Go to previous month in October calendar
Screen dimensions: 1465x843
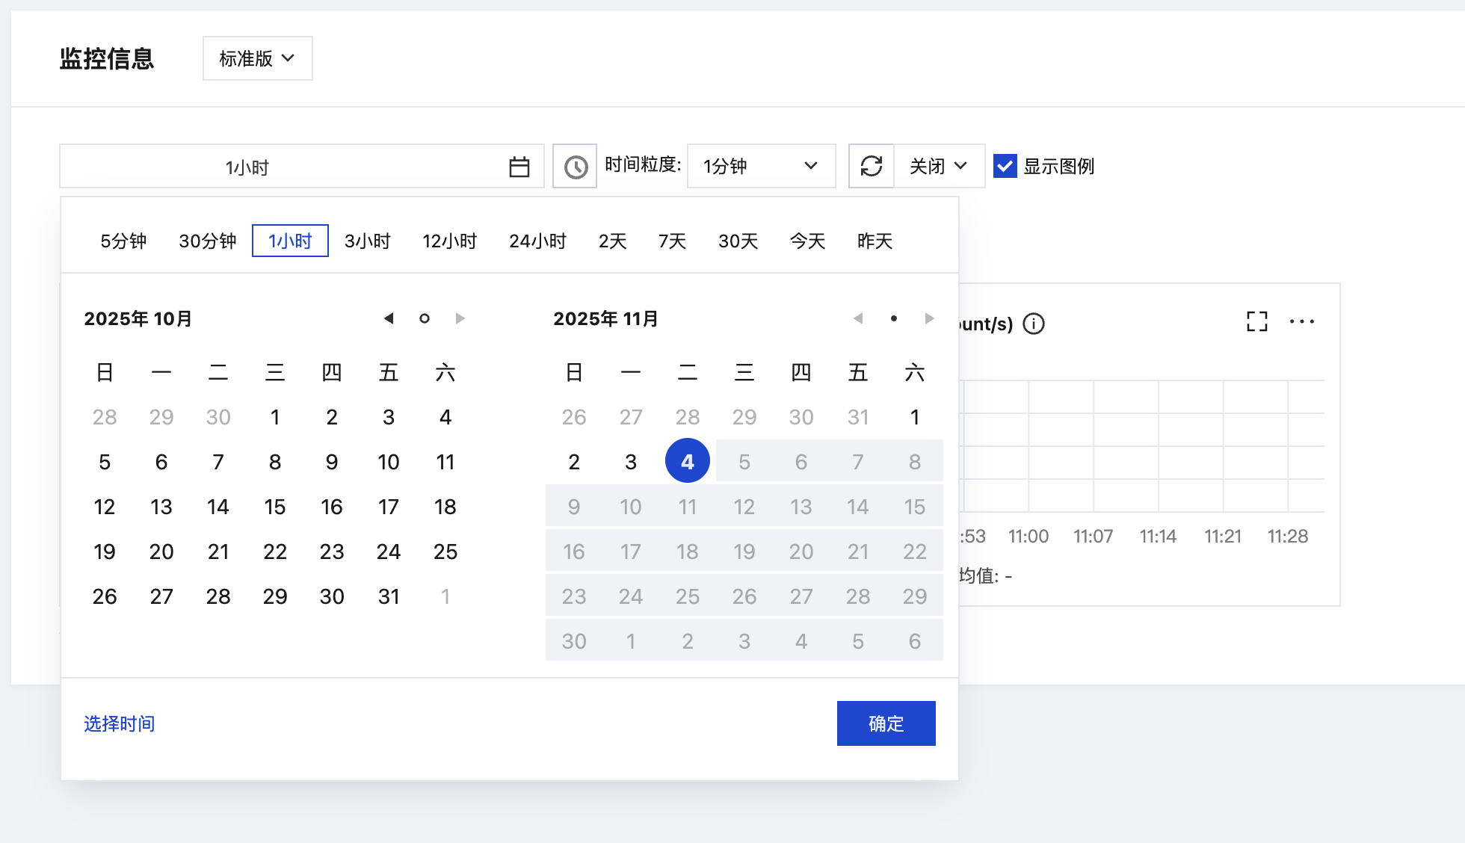point(389,318)
